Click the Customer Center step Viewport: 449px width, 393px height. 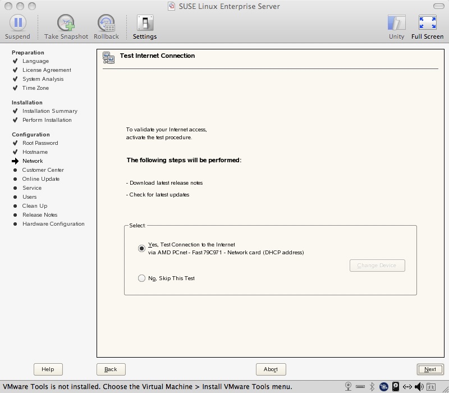43,170
